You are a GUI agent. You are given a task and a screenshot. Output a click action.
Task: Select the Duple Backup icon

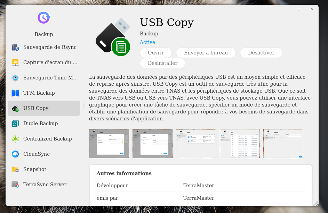[15, 123]
